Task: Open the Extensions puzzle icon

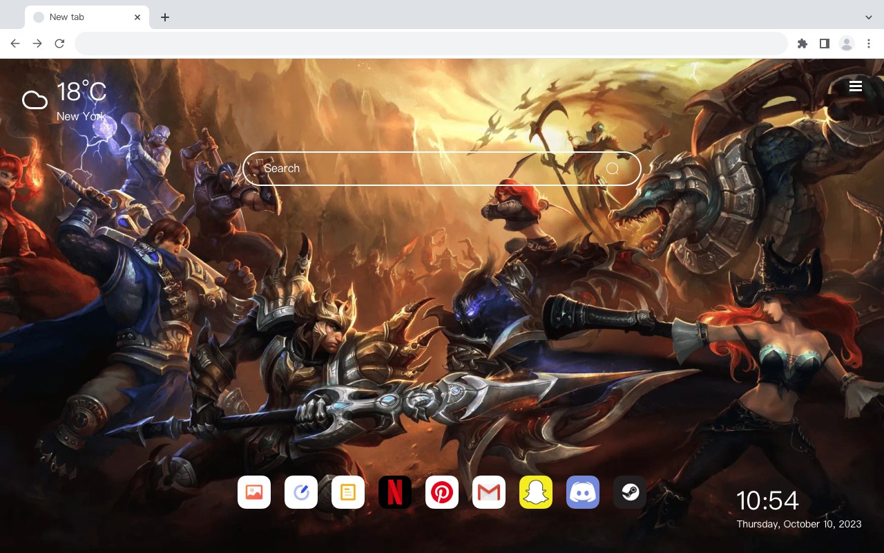Action: click(802, 44)
